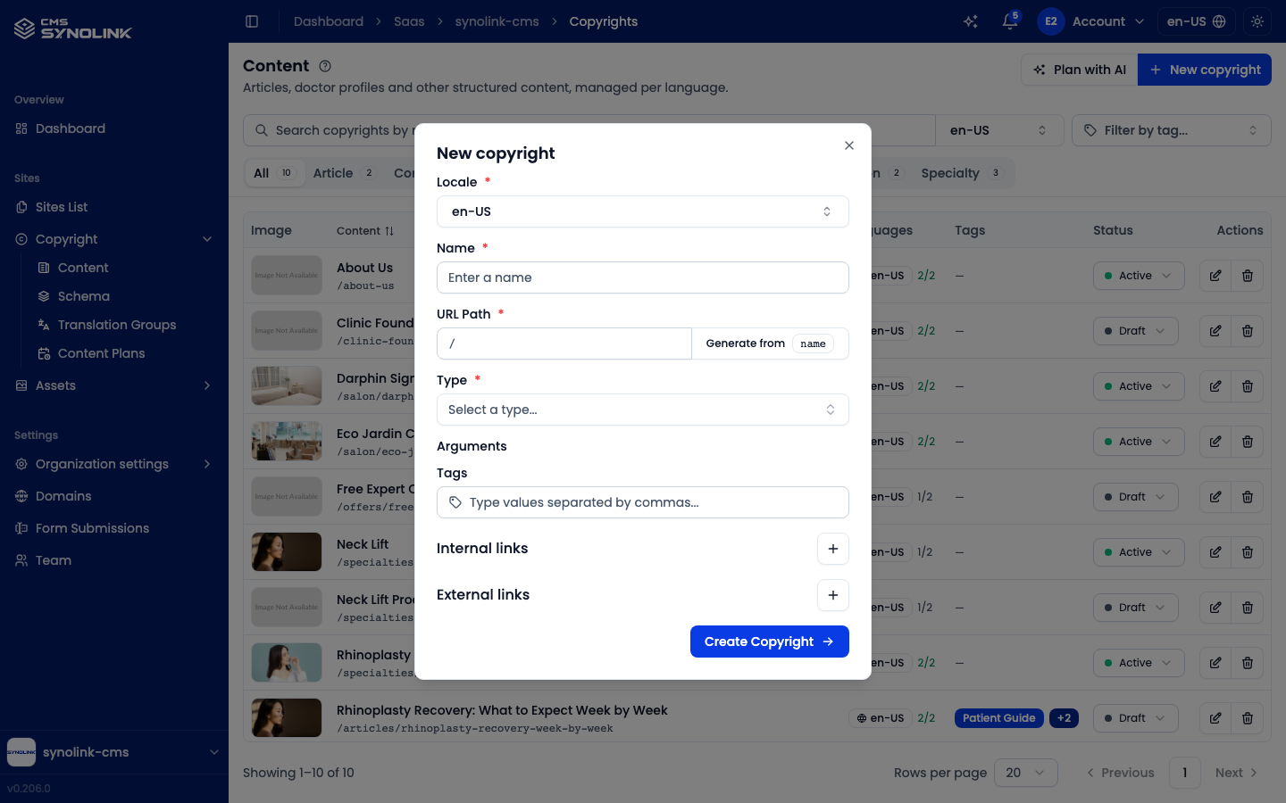Switch to the Article tab
This screenshot has width=1286, height=803.
click(x=344, y=173)
